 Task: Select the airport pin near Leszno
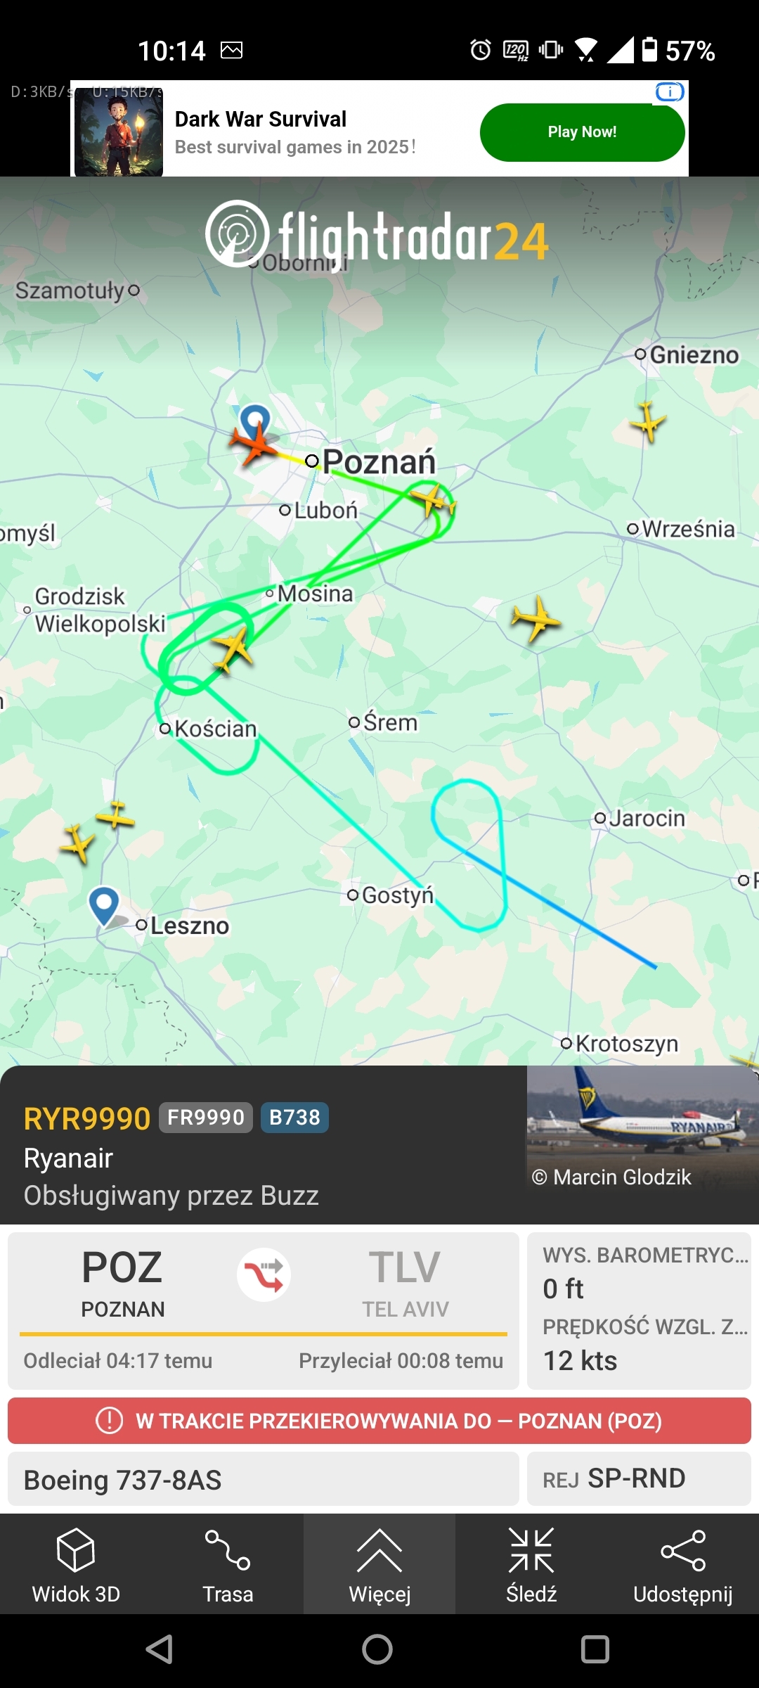[104, 906]
